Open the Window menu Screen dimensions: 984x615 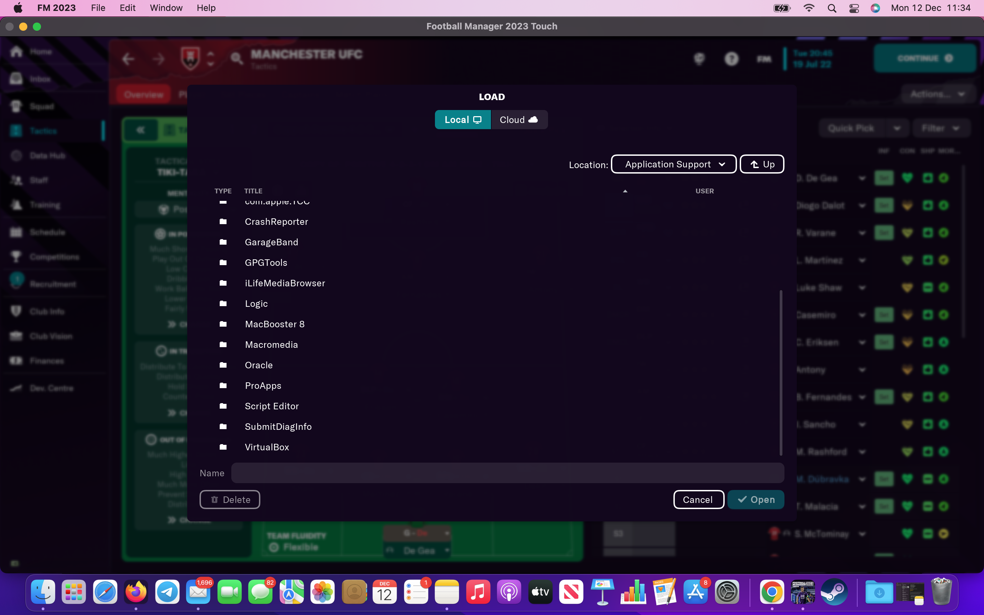click(166, 8)
